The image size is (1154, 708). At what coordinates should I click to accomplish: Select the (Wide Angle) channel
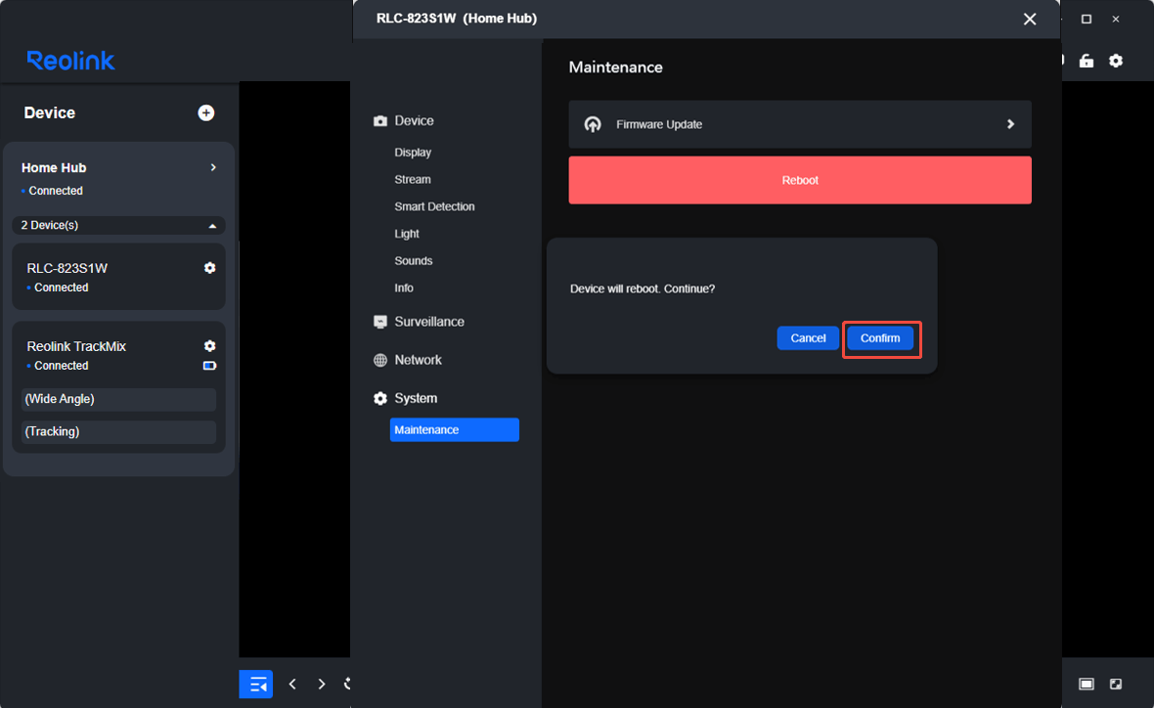point(118,399)
